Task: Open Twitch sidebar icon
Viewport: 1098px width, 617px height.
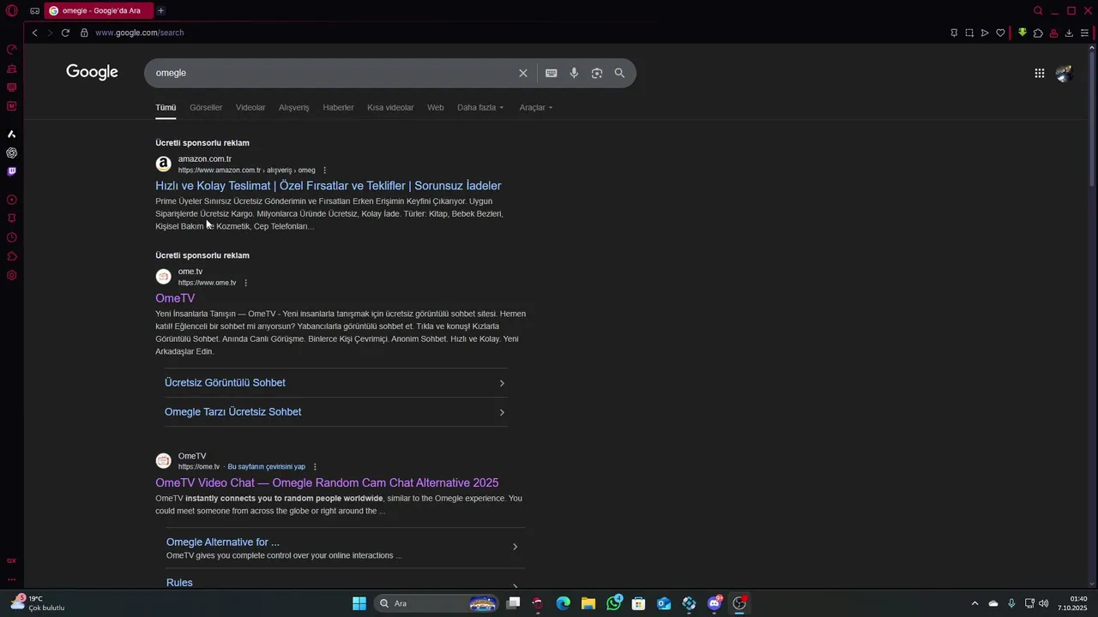Action: (12, 171)
